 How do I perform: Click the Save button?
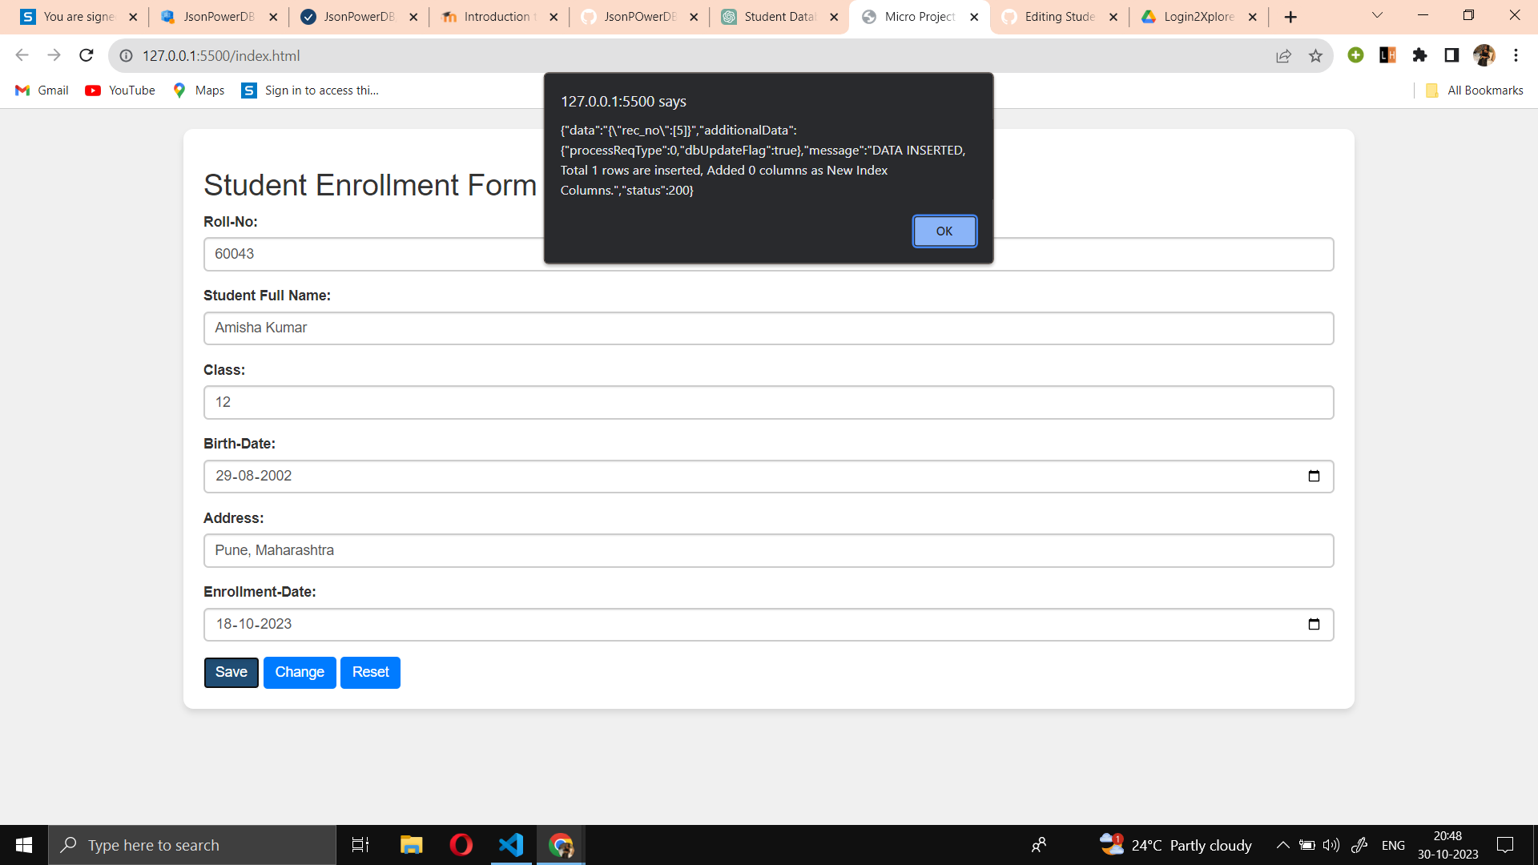(230, 672)
